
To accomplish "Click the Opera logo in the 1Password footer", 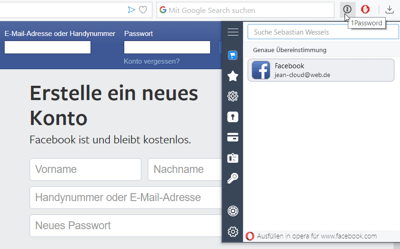I will click(250, 236).
